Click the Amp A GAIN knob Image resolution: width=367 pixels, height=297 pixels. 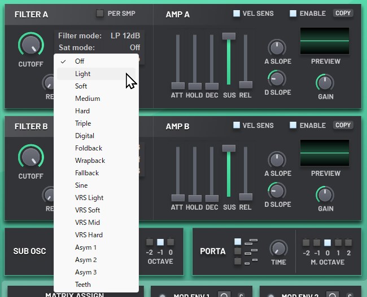[x=325, y=82]
